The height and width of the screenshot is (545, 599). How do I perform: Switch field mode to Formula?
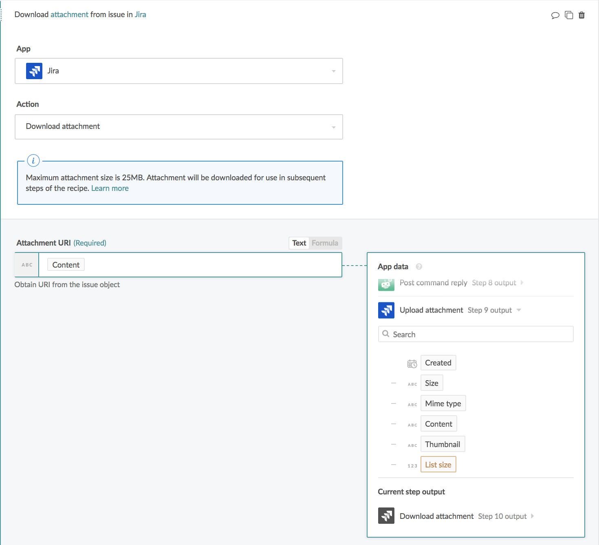(x=325, y=243)
